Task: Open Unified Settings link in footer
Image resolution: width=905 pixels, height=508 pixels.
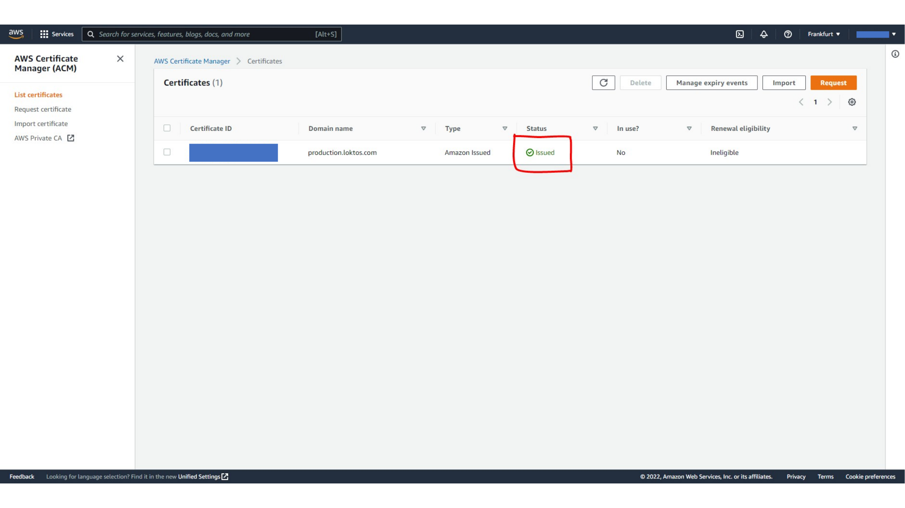Action: pyautogui.click(x=203, y=477)
